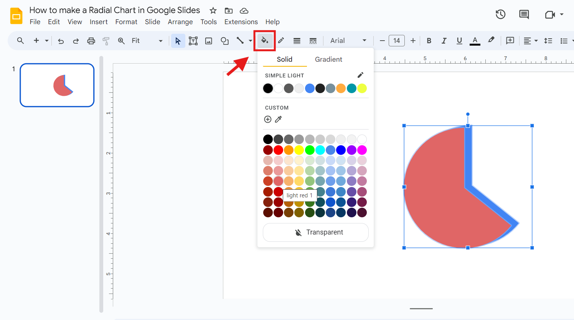Pick the bright magenta swatch in palette
This screenshot has height=320, width=574.
tap(362, 150)
